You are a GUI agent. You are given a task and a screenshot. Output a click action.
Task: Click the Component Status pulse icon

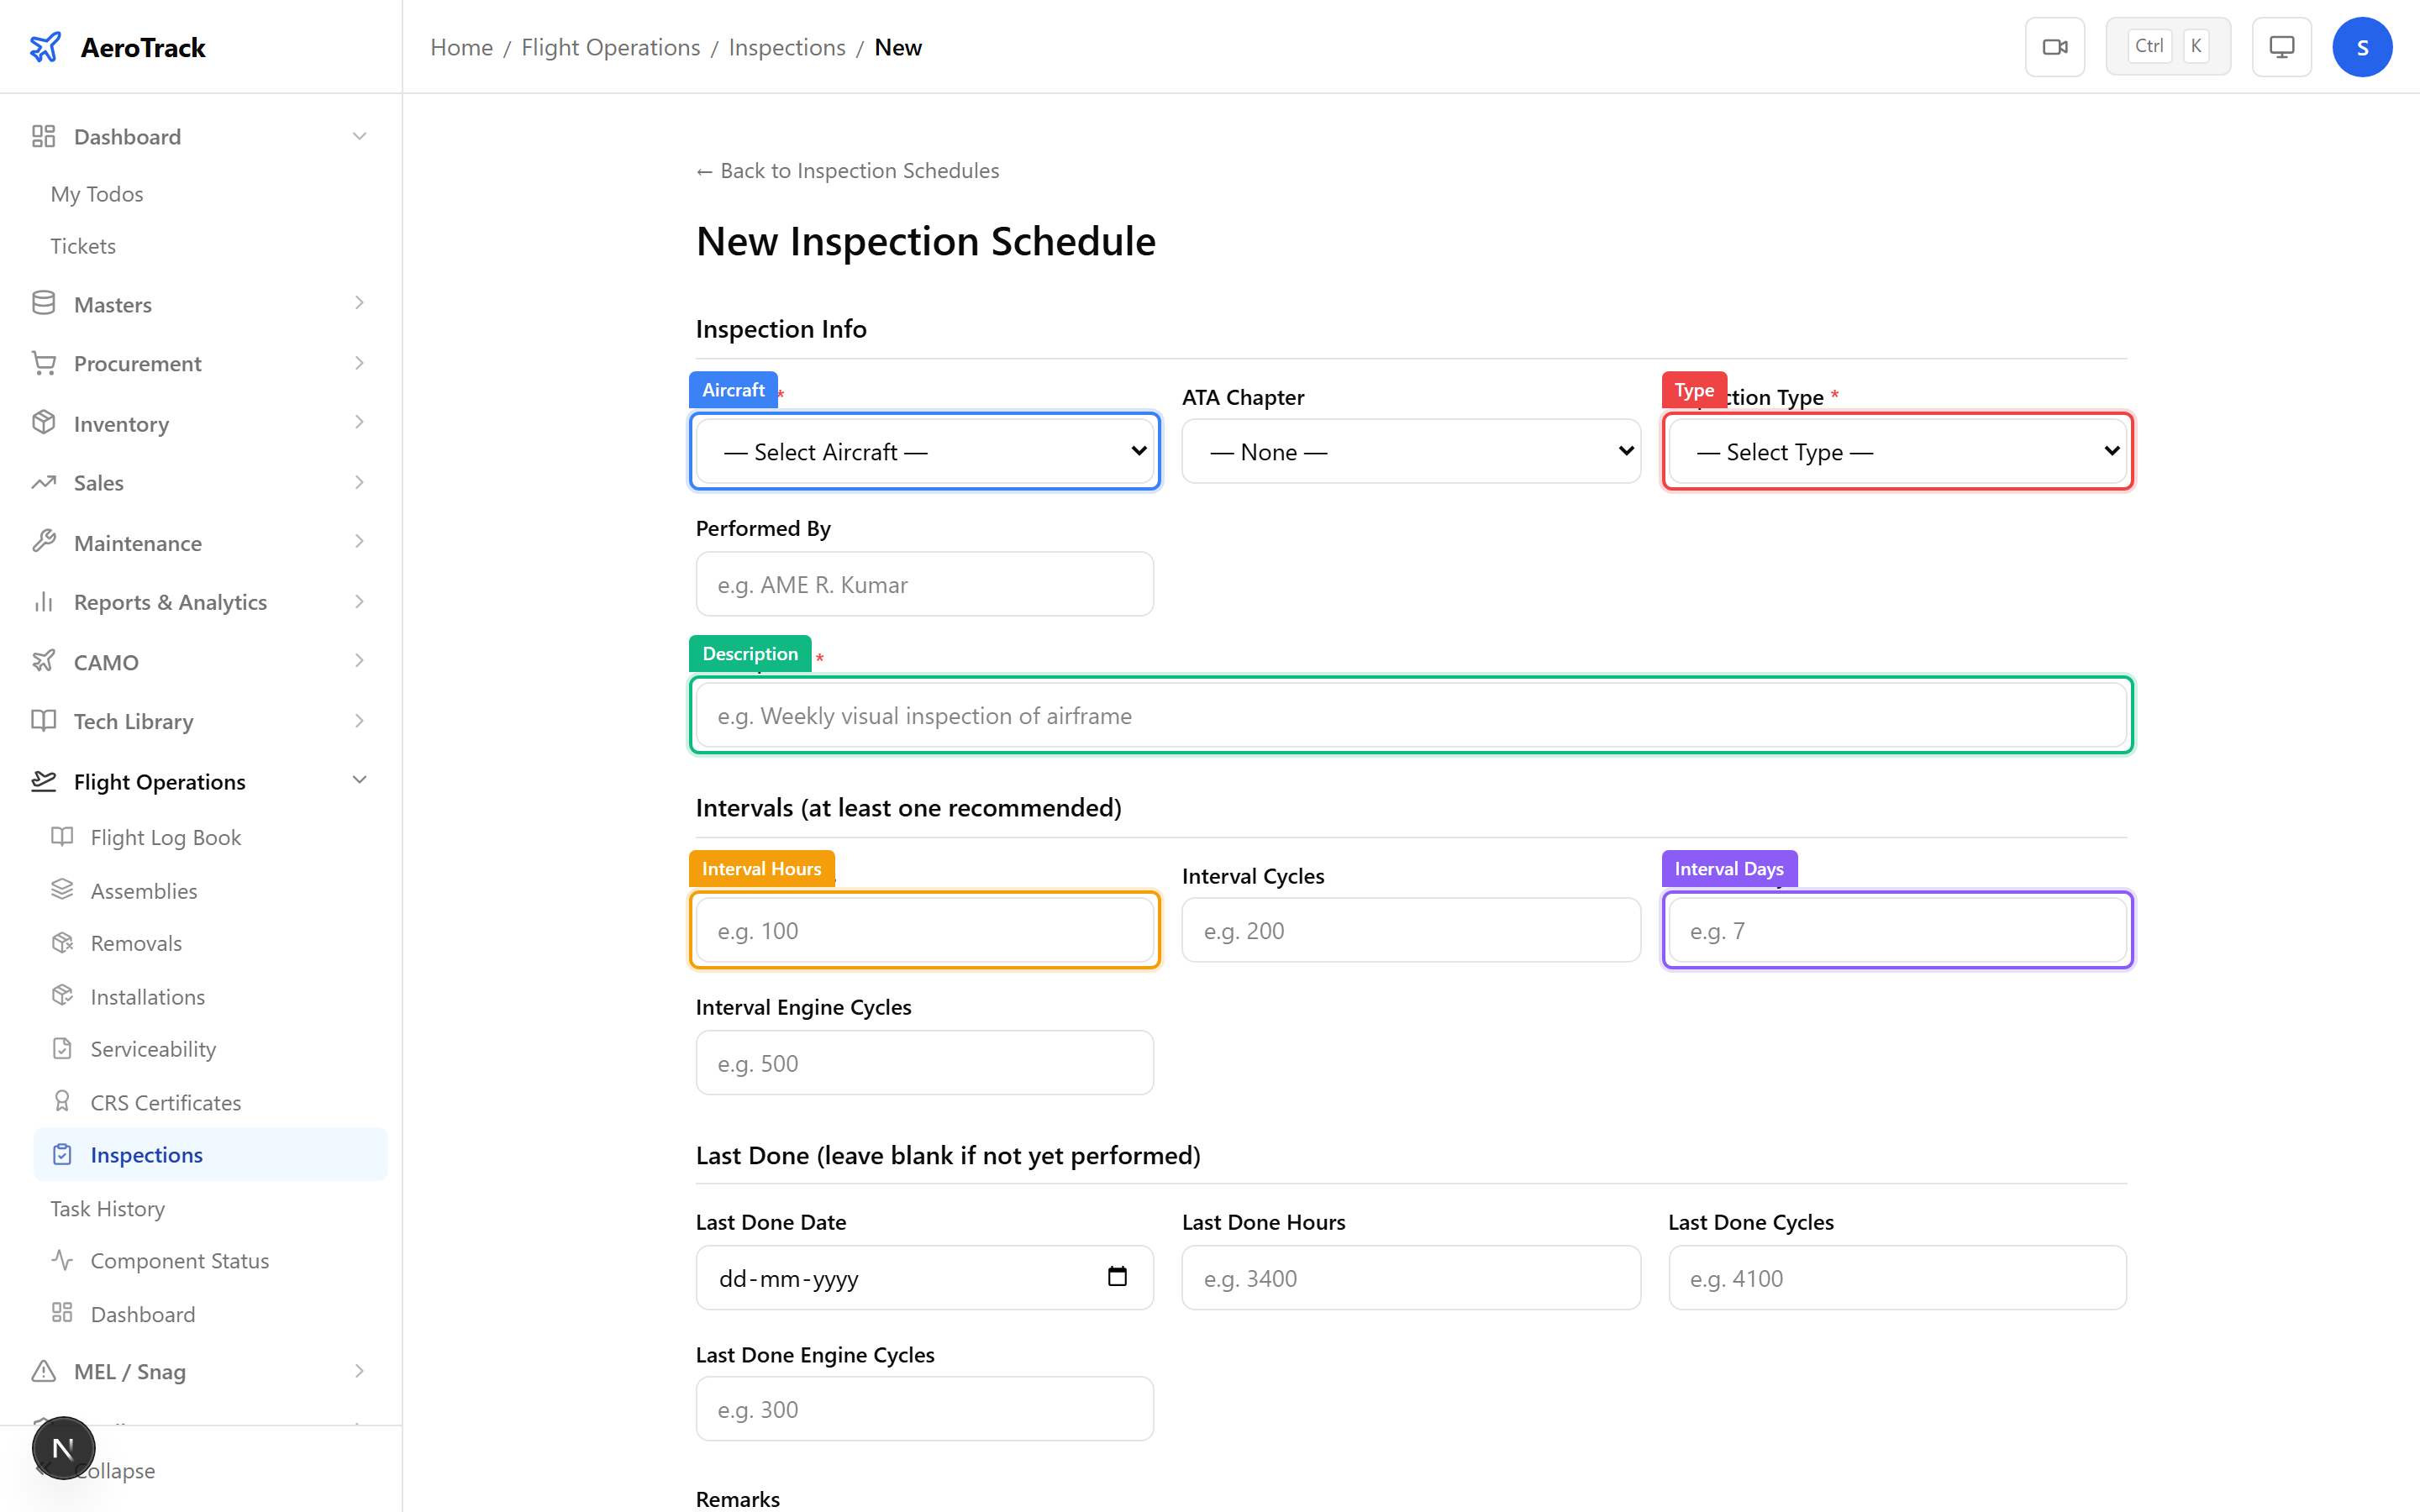62,1260
